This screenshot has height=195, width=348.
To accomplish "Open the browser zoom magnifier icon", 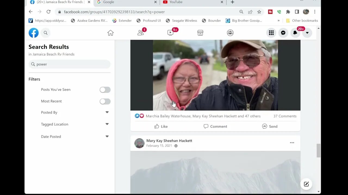I will [x=241, y=12].
